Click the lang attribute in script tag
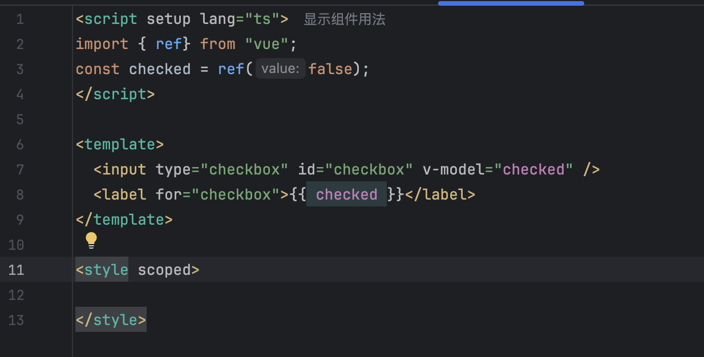The width and height of the screenshot is (704, 357). click(x=217, y=19)
